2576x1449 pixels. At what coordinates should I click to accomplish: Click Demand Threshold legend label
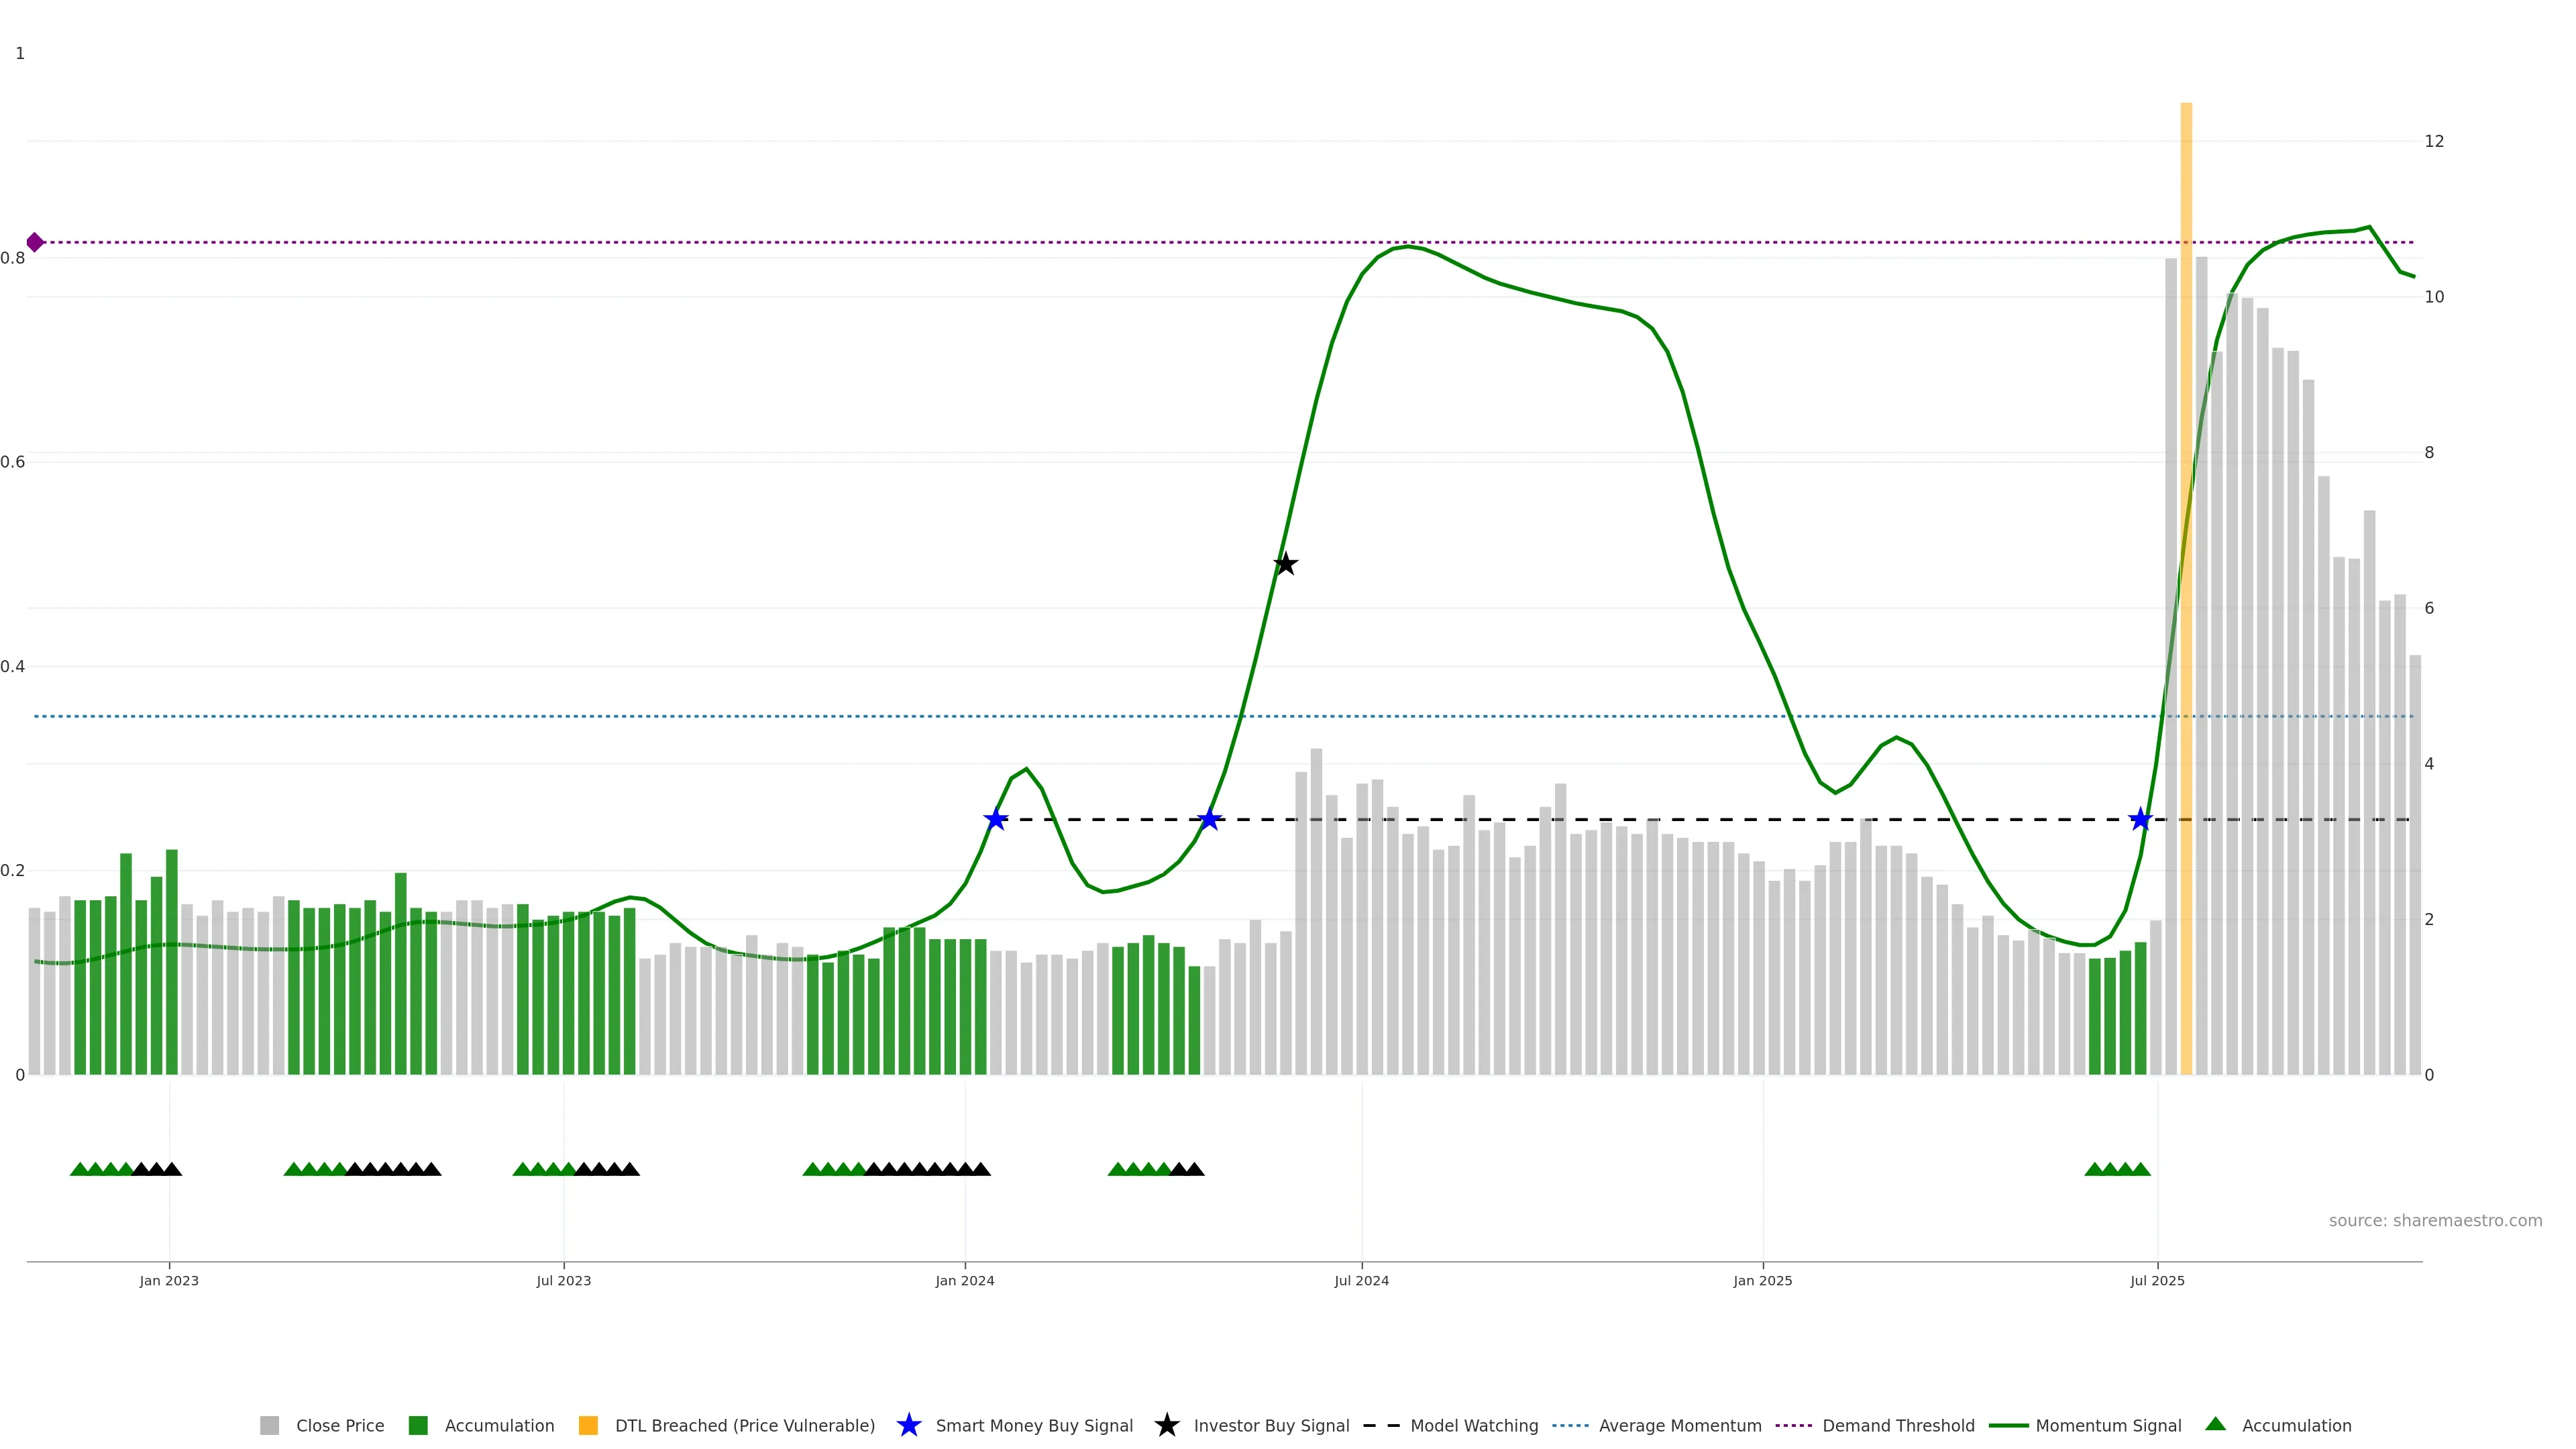(1898, 1426)
